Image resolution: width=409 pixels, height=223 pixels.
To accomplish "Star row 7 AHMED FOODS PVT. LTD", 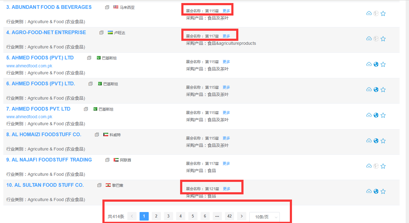I will [x=383, y=115].
